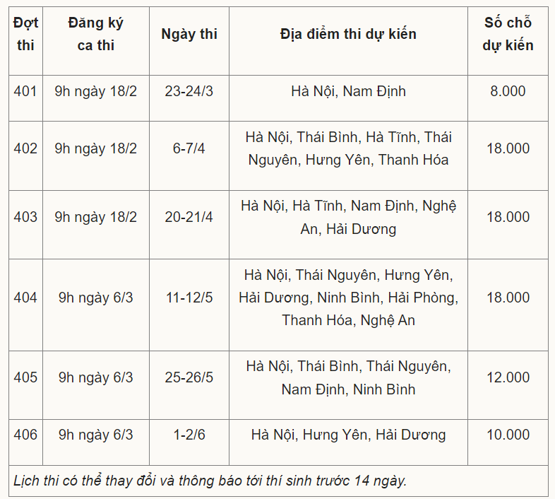Click the 'Lịch thi có thể thay đổi' footnote
The height and width of the screenshot is (499, 555).
(x=210, y=481)
